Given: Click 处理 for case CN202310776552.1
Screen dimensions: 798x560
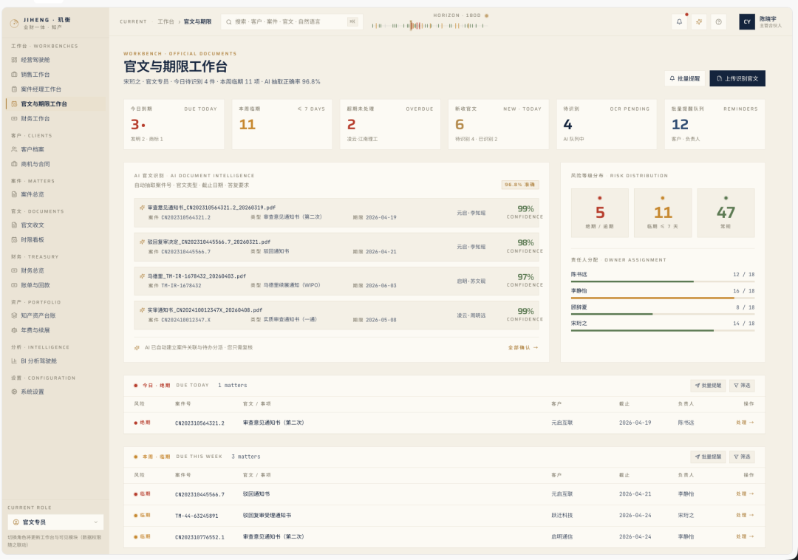Looking at the screenshot, I should (x=745, y=536).
